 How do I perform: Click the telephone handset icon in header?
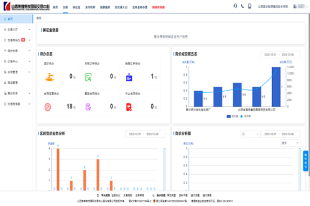242,6
